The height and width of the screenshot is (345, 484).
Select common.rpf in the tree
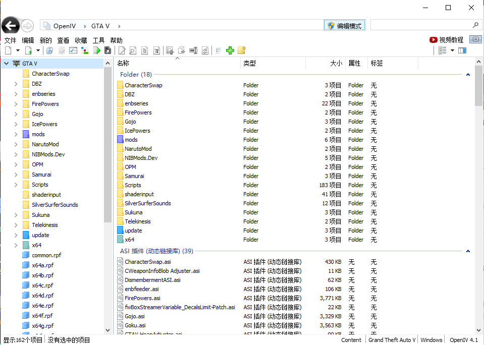(x=46, y=255)
